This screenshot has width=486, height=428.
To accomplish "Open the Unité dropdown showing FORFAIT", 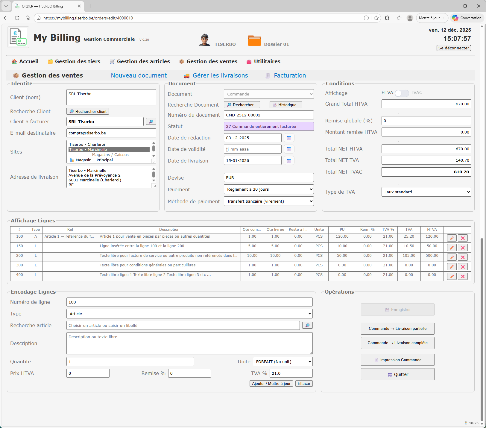I will 282,362.
